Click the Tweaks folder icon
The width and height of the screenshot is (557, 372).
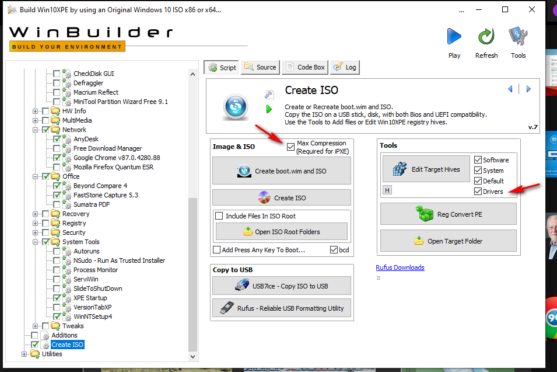tap(55, 325)
